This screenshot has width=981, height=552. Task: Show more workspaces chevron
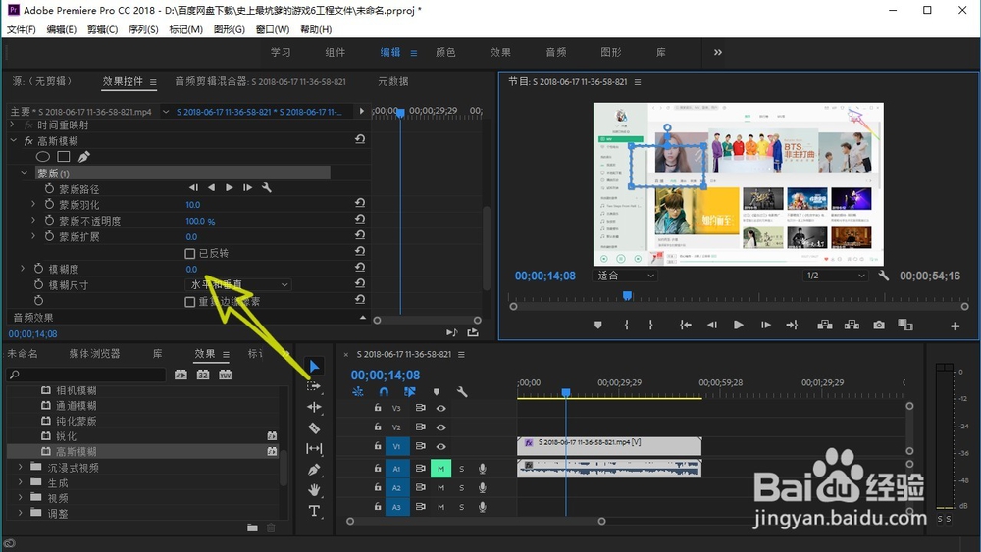[718, 53]
